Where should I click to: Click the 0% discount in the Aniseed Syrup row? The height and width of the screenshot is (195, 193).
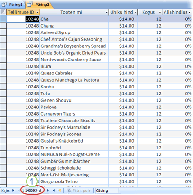177,32
